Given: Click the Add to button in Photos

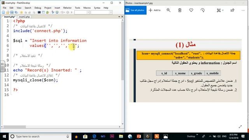Looking at the screenshot, I should 154,10.
